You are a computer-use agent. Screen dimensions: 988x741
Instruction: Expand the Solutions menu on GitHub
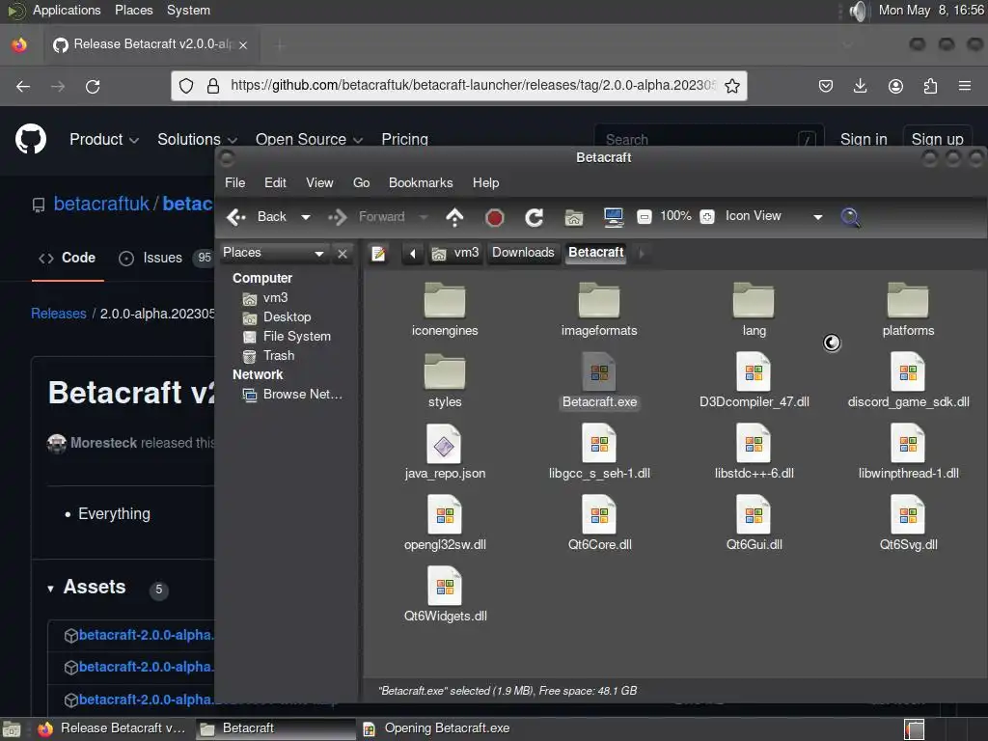pos(197,139)
